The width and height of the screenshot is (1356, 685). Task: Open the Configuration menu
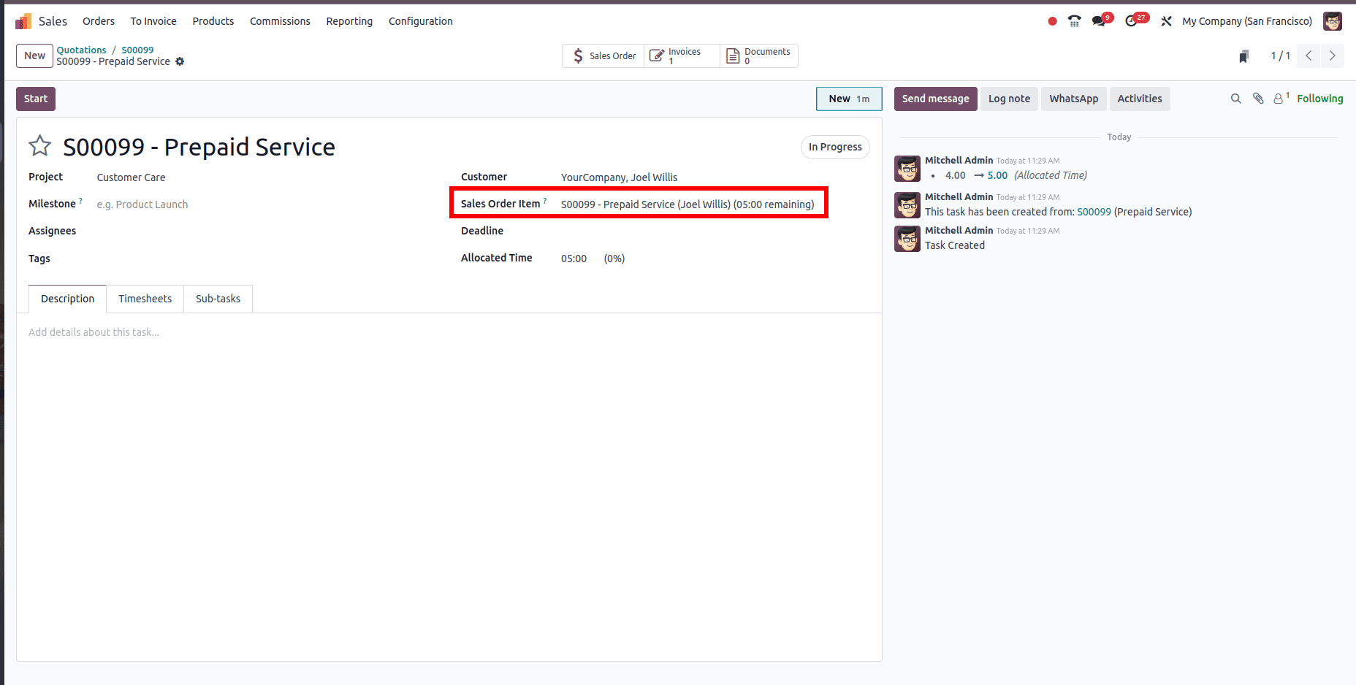(420, 21)
